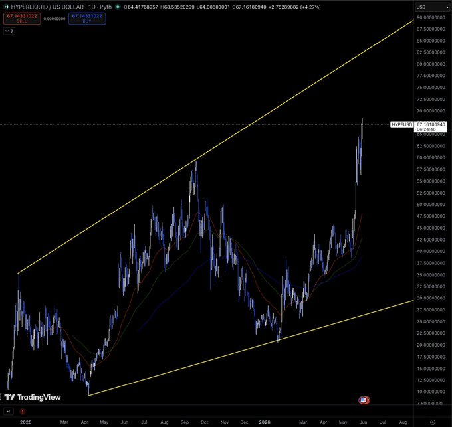Click the 30.00000000 price axis label
Image resolution: width=452 pixels, height=427 pixels.
pos(431,298)
